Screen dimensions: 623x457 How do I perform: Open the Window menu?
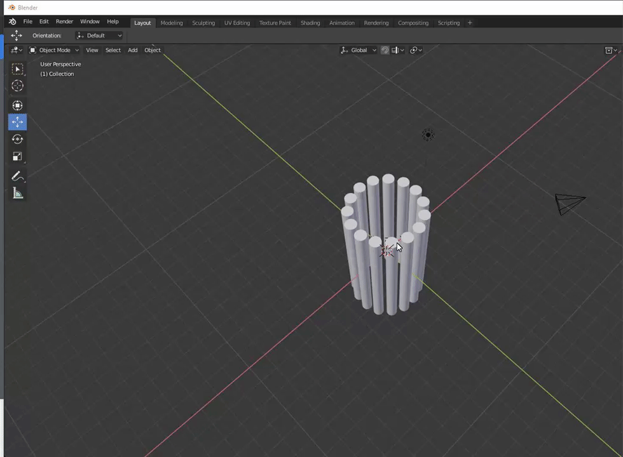tap(90, 22)
